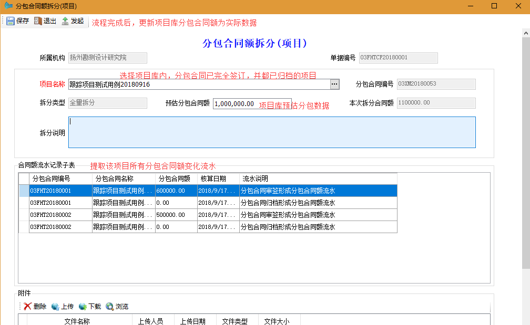The height and width of the screenshot is (325, 530).
Task: Click the 拆分类型 field
Action: 107,103
